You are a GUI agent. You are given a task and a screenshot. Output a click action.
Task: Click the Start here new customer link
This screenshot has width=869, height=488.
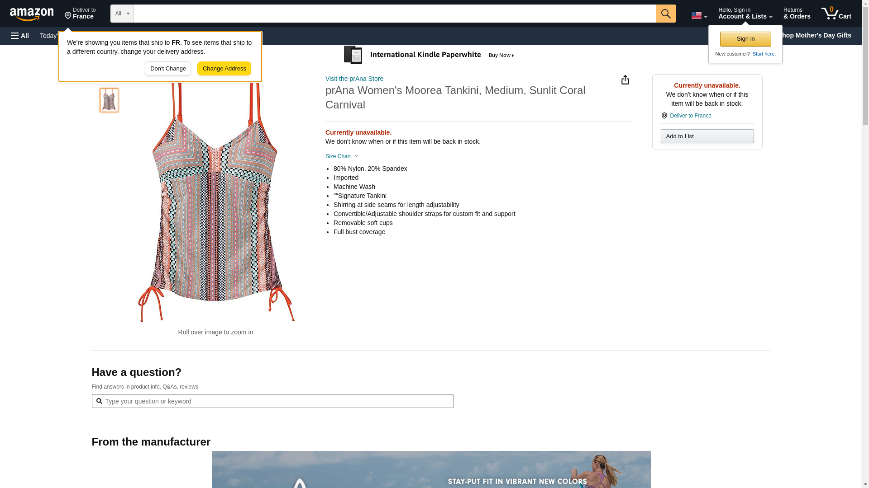(764, 54)
